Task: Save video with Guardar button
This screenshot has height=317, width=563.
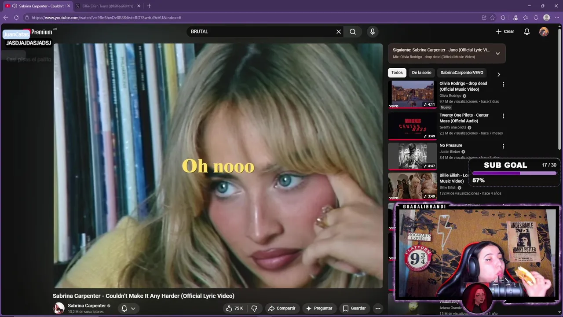Action: pos(354,308)
